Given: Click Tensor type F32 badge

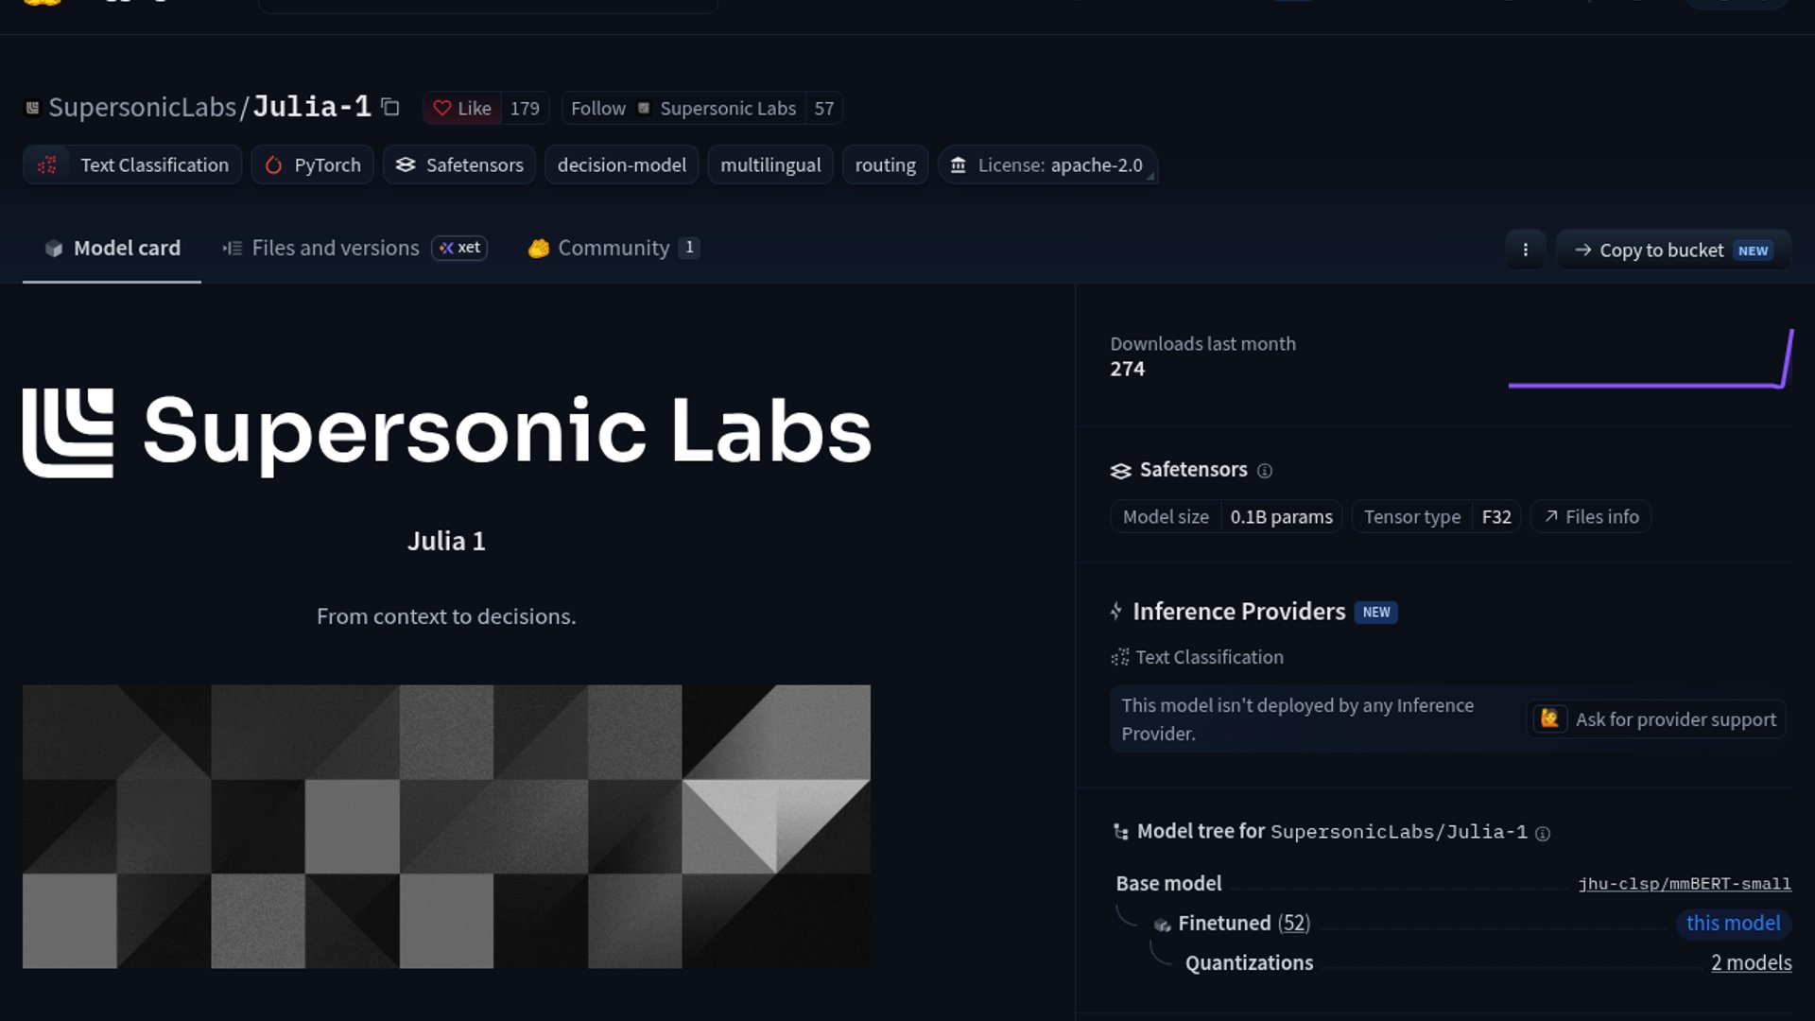Looking at the screenshot, I should coord(1436,516).
